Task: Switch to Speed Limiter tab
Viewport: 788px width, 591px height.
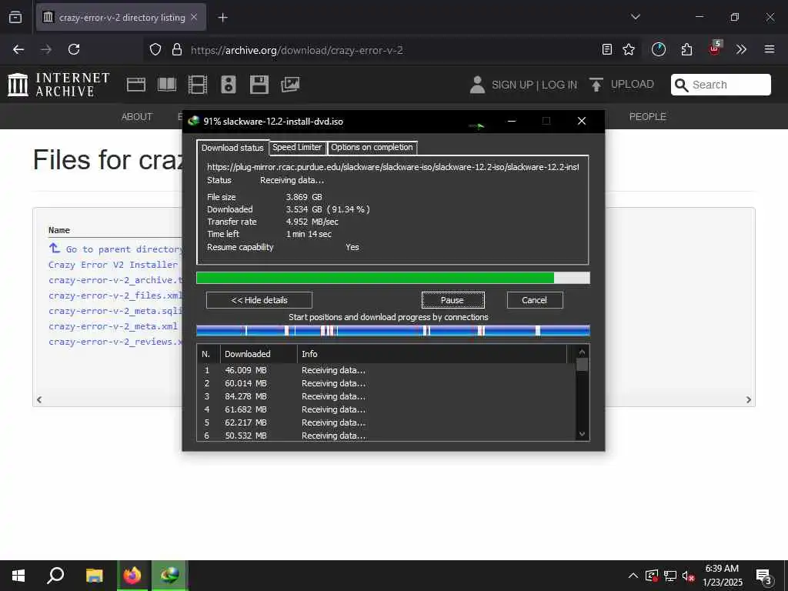Action: (297, 147)
